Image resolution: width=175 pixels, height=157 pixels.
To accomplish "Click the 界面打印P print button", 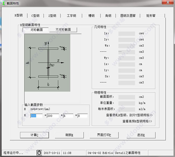I will coord(104,135).
